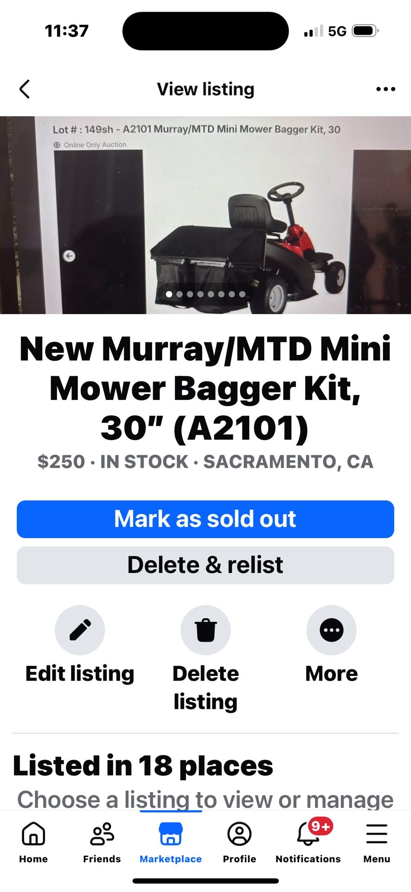This screenshot has width=411, height=892.
Task: Tap the pencil Edit listing icon
Action: (x=80, y=630)
